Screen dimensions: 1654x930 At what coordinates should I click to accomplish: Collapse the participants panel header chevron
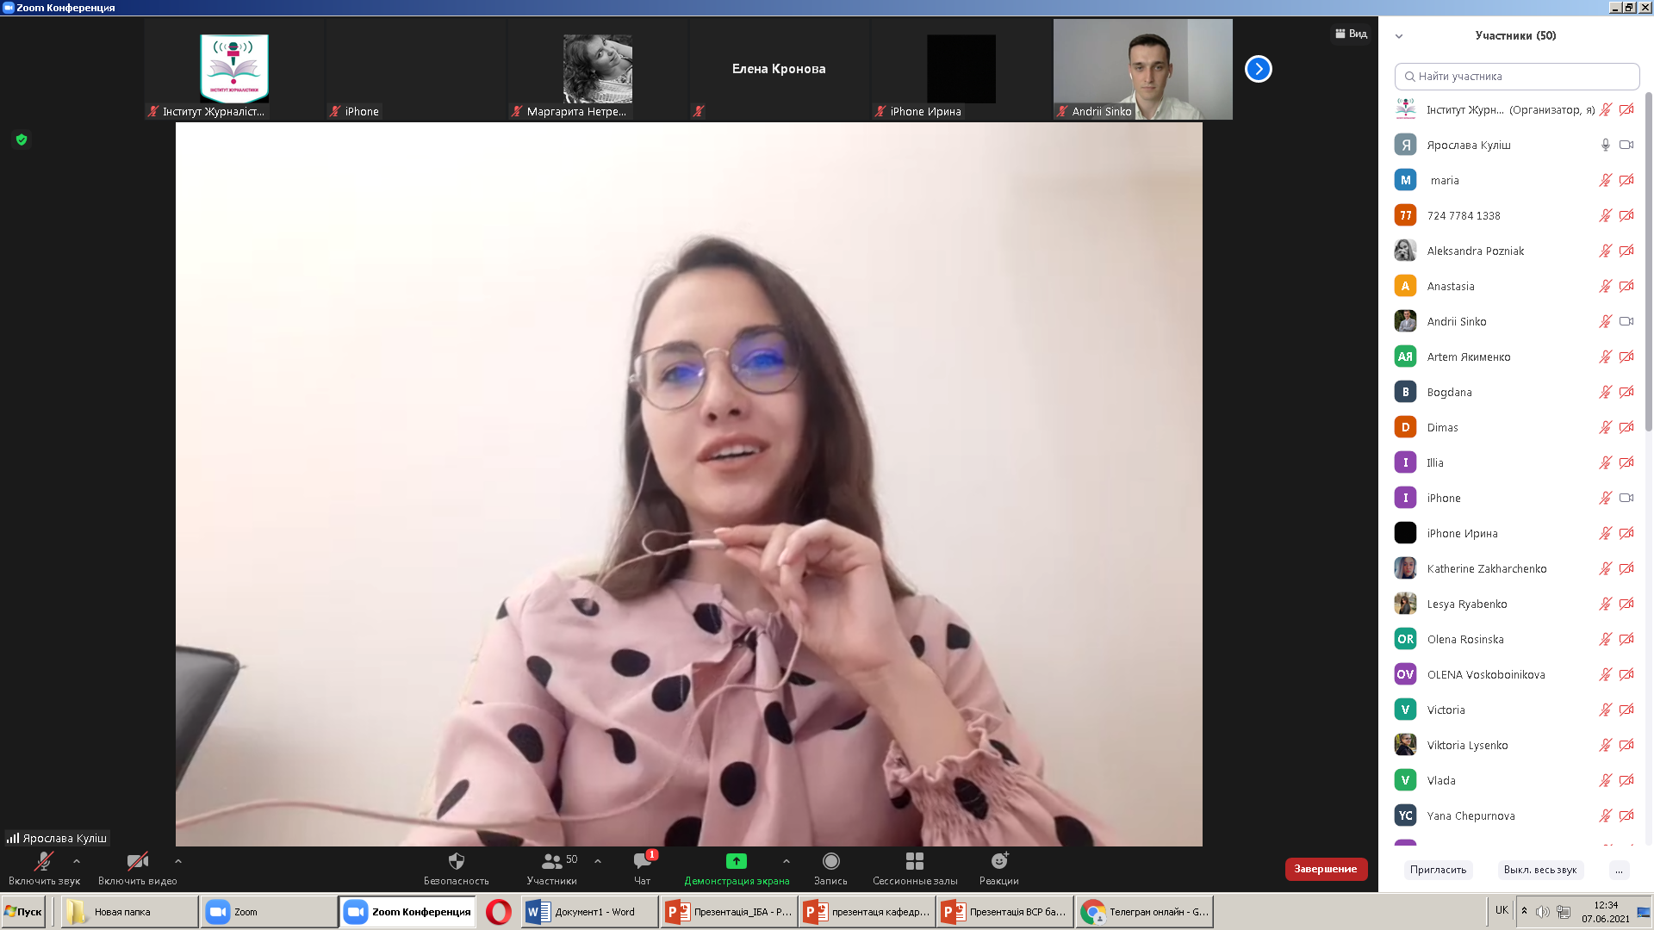1399,36
